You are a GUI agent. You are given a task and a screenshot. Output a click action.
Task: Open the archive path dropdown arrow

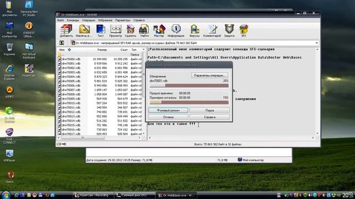click(x=317, y=43)
